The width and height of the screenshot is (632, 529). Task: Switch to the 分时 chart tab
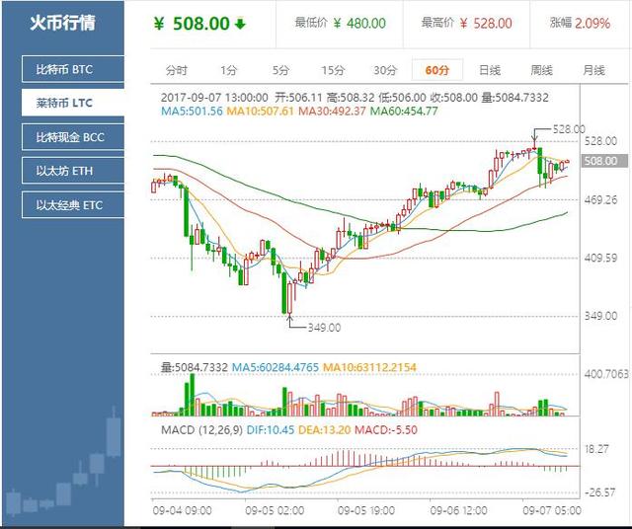click(177, 70)
